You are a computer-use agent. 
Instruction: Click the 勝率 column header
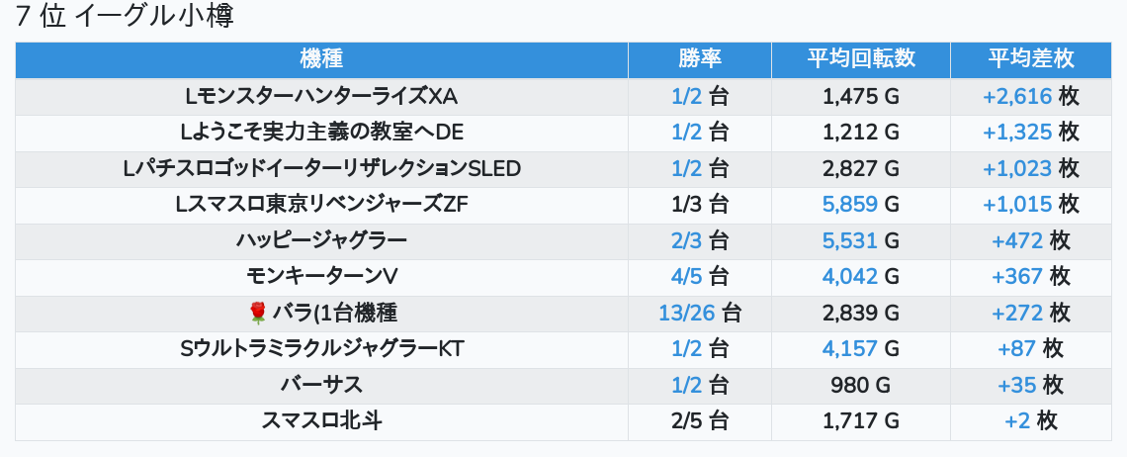(x=700, y=59)
